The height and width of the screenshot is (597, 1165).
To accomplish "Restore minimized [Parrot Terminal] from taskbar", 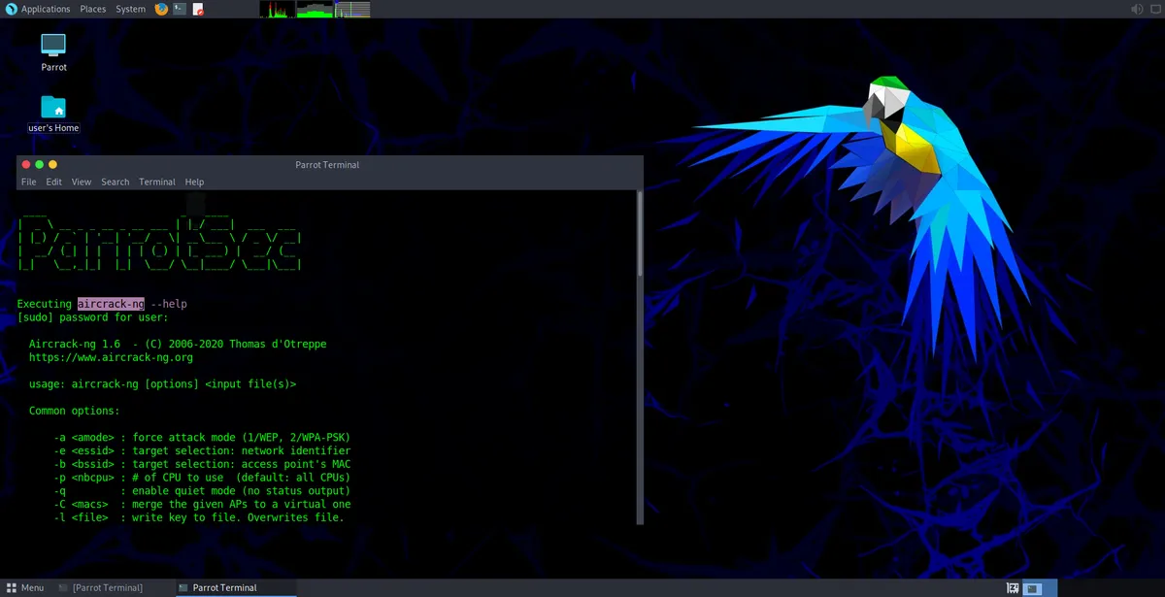I will click(x=107, y=587).
